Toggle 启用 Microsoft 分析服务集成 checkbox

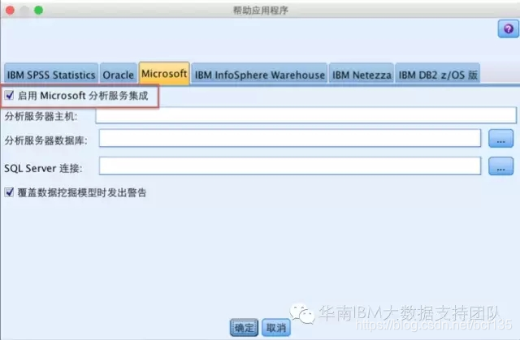coord(9,96)
